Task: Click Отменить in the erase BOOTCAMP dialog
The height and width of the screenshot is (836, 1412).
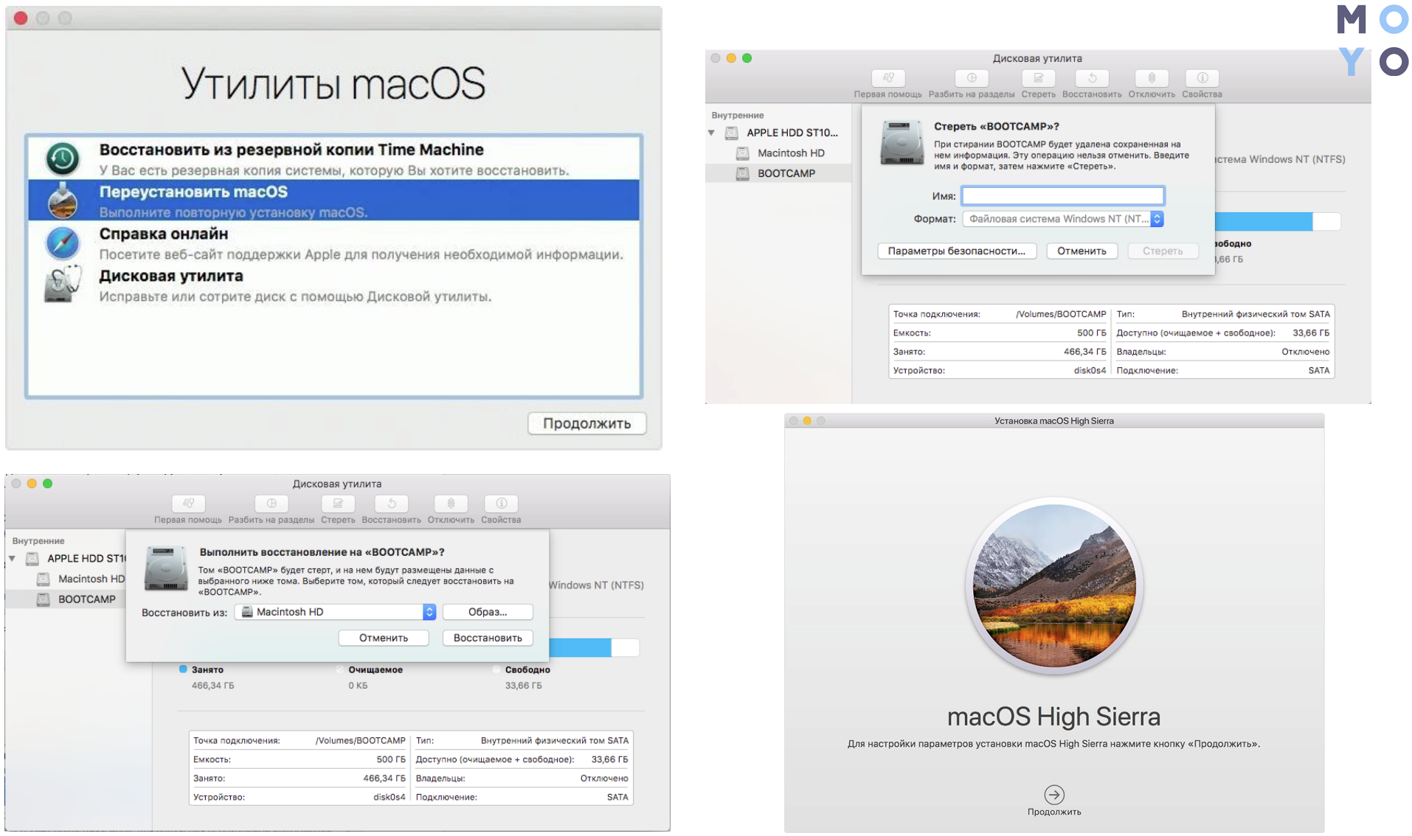Action: (1082, 251)
